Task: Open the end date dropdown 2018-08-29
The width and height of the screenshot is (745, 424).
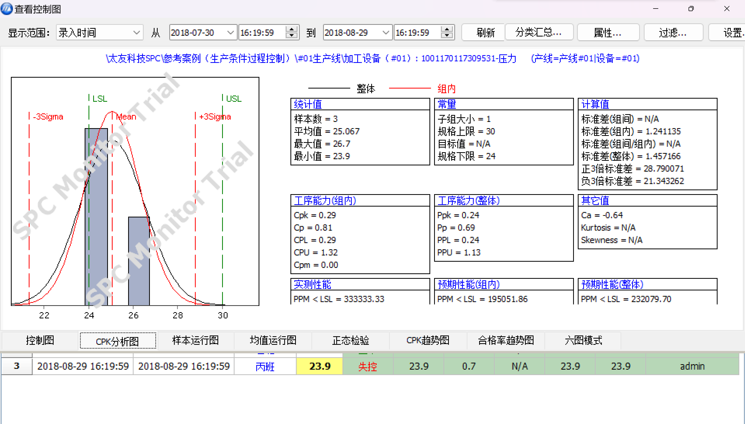Action: coord(386,32)
